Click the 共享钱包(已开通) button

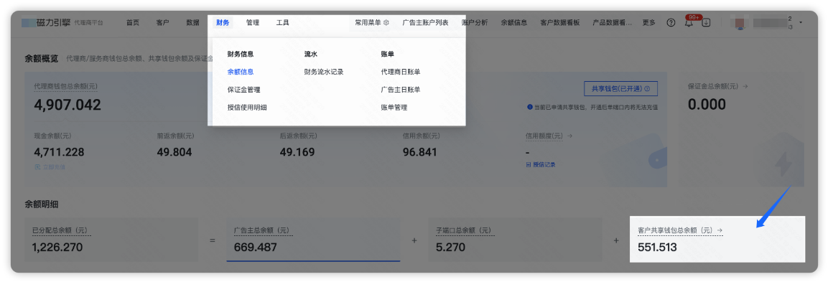pyautogui.click(x=620, y=88)
